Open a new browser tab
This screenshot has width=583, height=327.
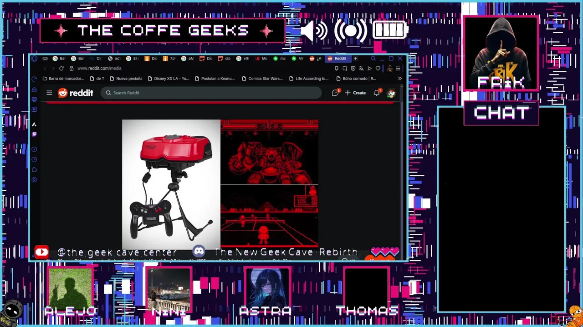(356, 59)
